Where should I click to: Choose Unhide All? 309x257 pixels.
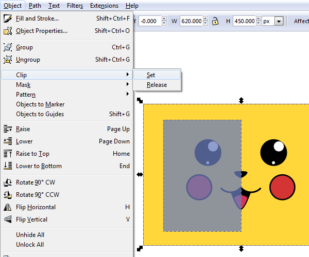[x=66, y=235]
